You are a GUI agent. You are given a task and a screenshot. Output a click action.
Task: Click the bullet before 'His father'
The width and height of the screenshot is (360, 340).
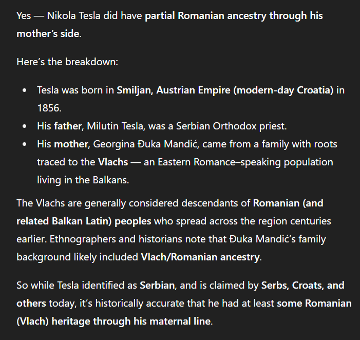pyautogui.click(x=25, y=126)
